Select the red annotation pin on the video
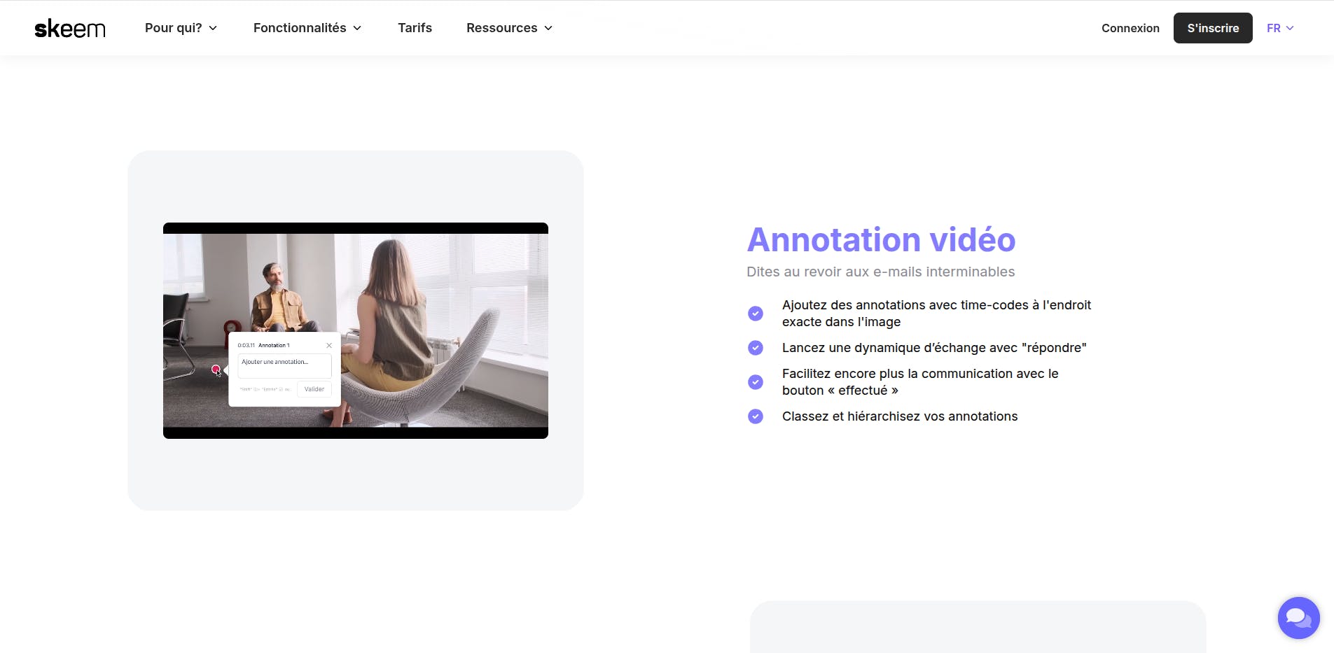1334x653 pixels. tap(216, 370)
